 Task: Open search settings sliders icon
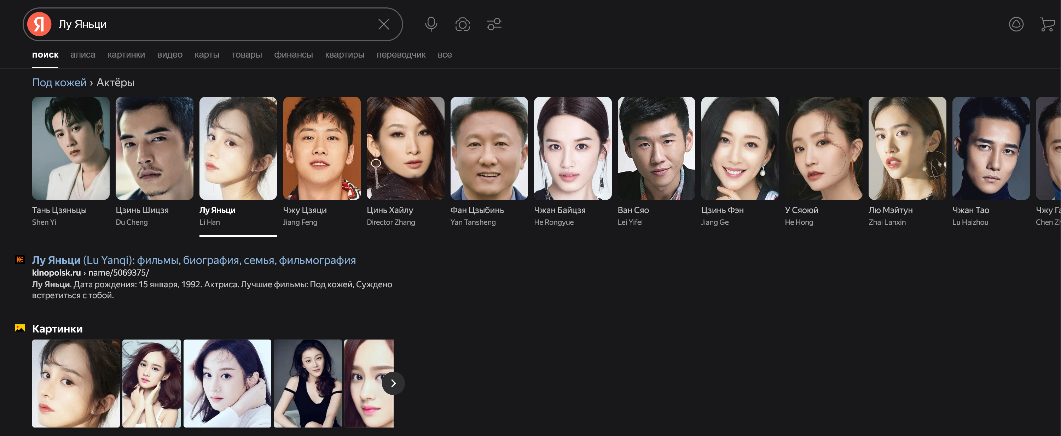pyautogui.click(x=494, y=24)
